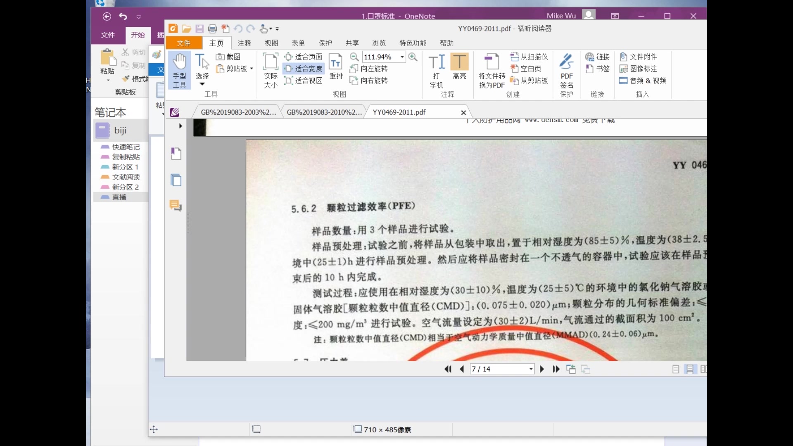
Task: Open the 文件 (File) menu
Action: pyautogui.click(x=183, y=43)
